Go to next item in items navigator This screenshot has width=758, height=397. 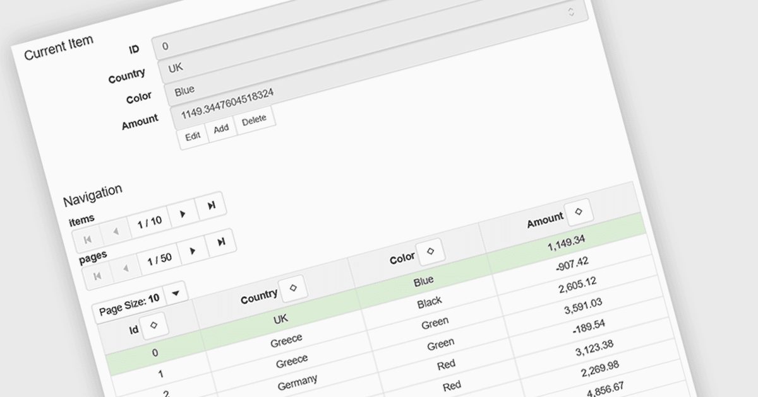coord(183,214)
